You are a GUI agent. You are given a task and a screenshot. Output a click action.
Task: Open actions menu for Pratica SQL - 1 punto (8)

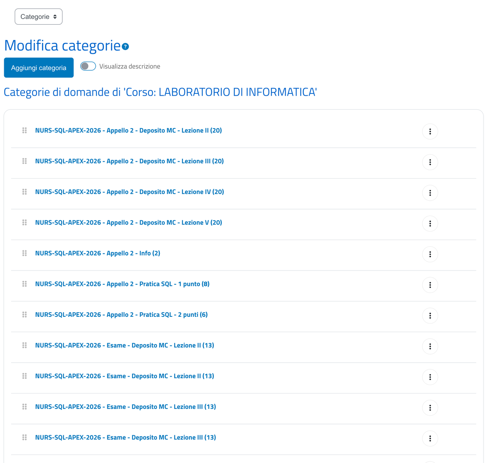(430, 285)
